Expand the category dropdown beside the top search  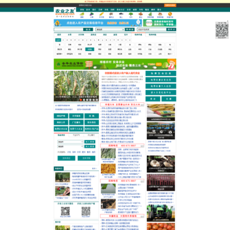coord(110,29)
